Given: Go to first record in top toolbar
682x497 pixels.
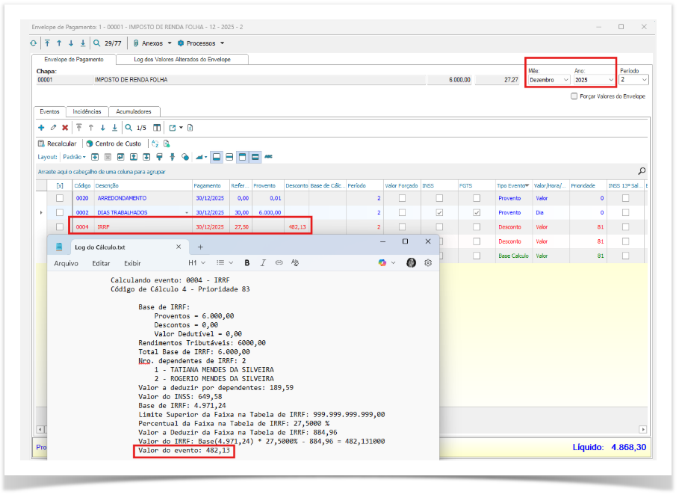Looking at the screenshot, I should click(47, 43).
